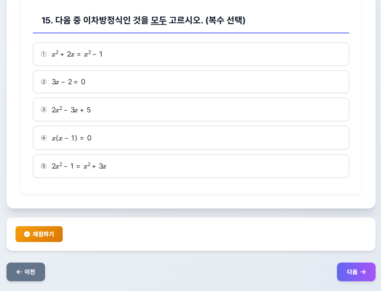The image size is (381, 291).
Task: Click the circled ④ marker next to x(x − 1) = 0
Action: click(x=44, y=138)
